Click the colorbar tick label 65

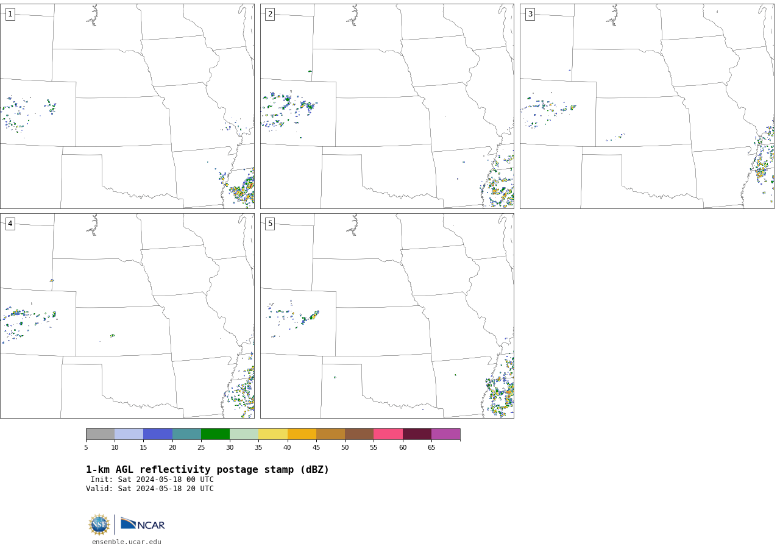[431, 448]
